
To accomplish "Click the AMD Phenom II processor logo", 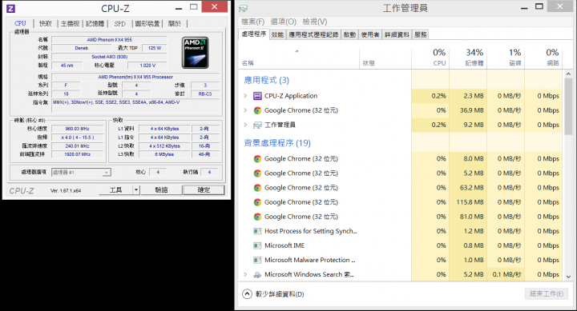I will coord(196,53).
